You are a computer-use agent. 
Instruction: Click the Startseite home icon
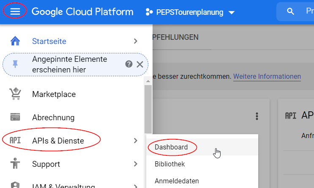[15, 41]
